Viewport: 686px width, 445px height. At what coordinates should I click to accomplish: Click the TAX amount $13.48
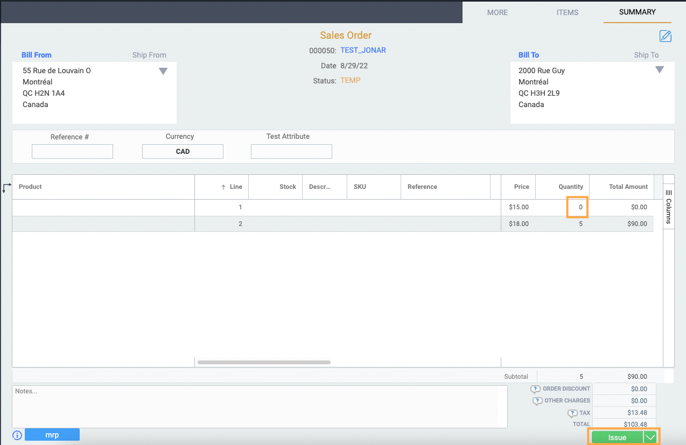[625, 413]
